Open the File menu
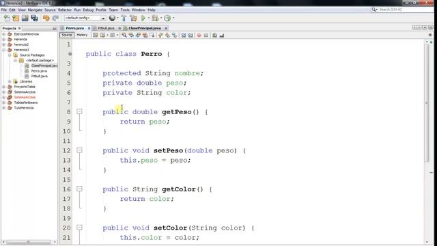This screenshot has height=246, width=437. 4,10
